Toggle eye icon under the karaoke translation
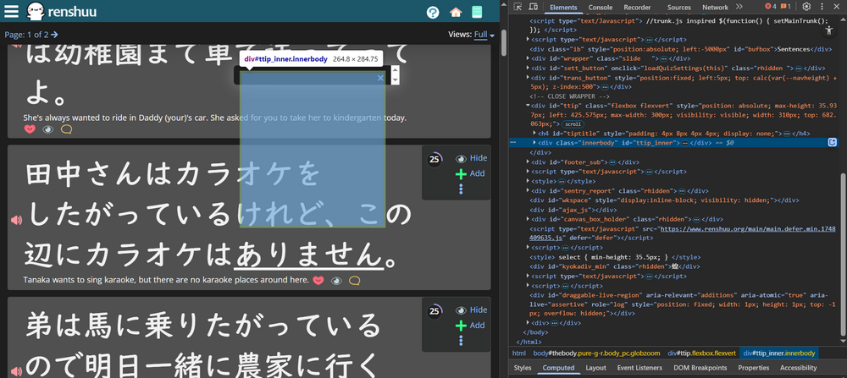Viewport: 847px width, 378px height. (x=335, y=280)
